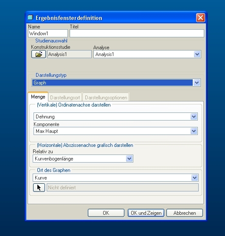Click the Nicht definiert field
Image resolution: width=225 pixels, height=236 pixels.
(123, 188)
